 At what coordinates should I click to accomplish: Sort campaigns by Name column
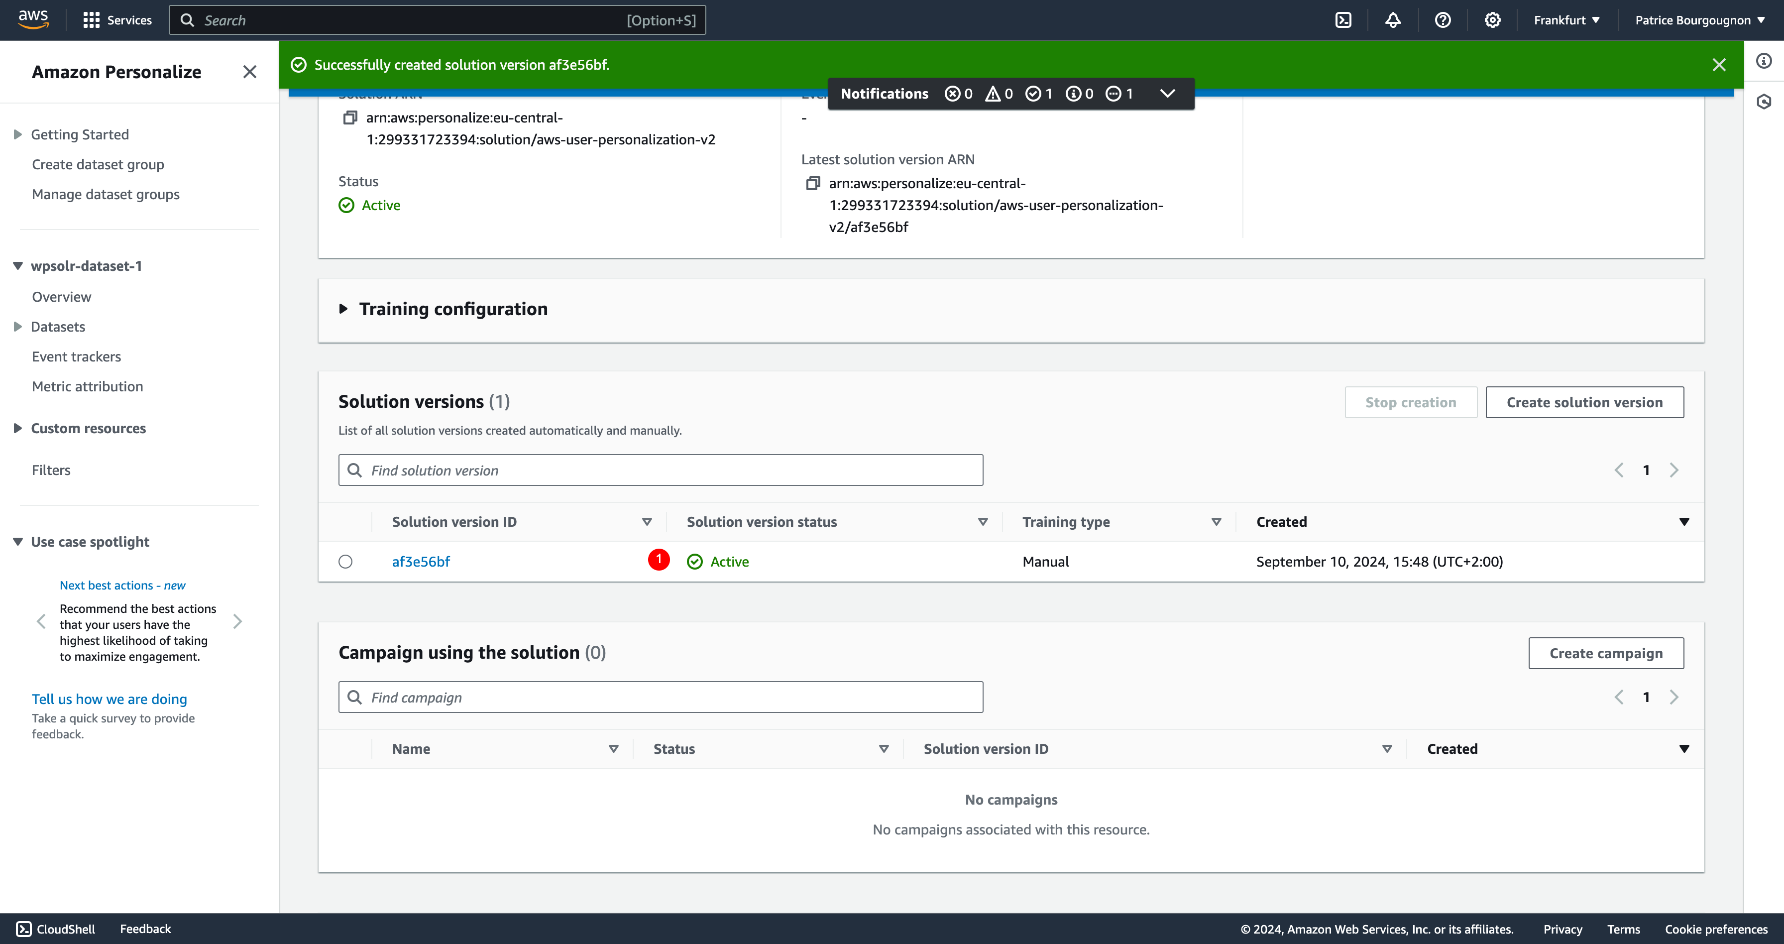pyautogui.click(x=614, y=749)
